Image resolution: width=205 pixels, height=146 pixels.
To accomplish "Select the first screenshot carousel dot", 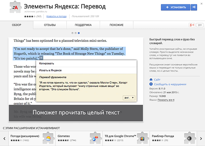I will (x=72, y=33).
